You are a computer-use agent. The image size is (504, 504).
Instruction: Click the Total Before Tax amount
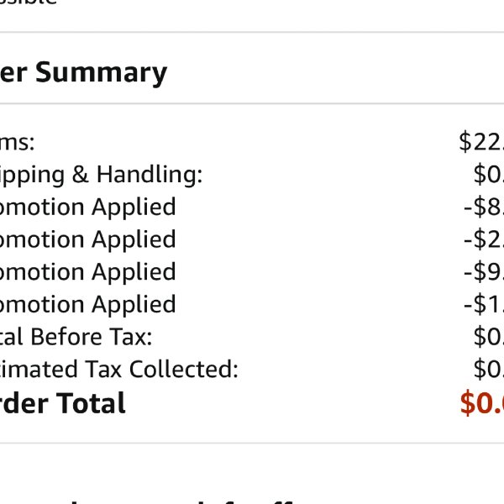pos(489,337)
